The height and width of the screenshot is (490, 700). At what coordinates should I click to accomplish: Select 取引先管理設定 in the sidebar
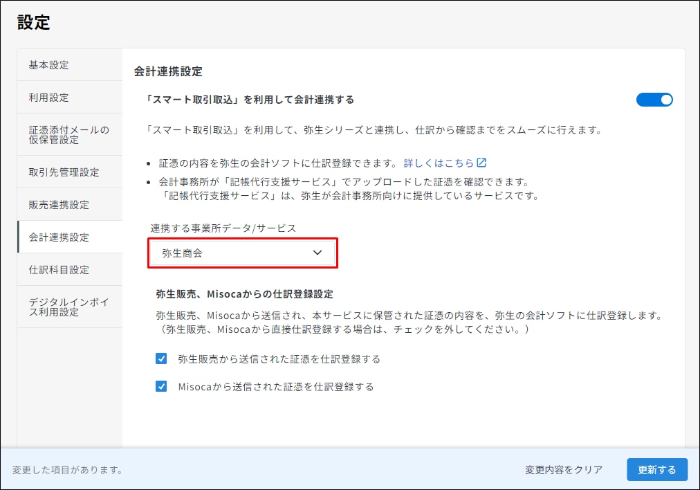click(70, 172)
